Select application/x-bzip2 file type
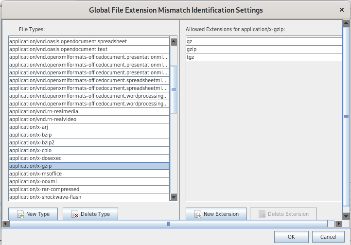The height and width of the screenshot is (245, 351). [x=89, y=143]
